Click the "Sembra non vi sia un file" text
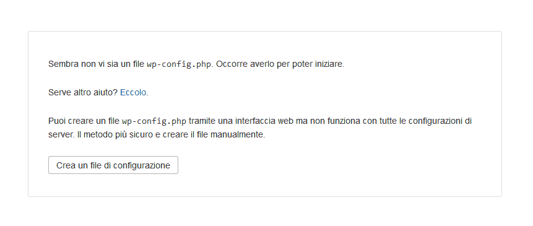This screenshot has height=226, width=533. click(96, 64)
